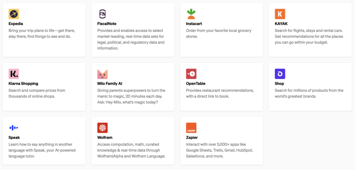This screenshot has height=170, width=355.
Task: Click the orange Zapier logo icon
Action: click(191, 128)
